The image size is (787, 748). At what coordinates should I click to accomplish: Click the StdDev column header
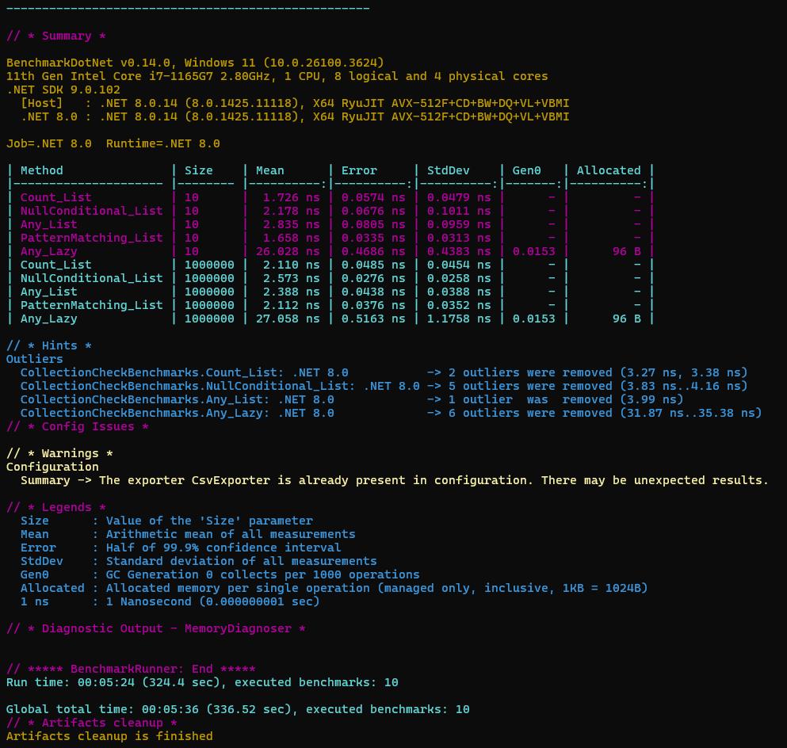coord(448,170)
